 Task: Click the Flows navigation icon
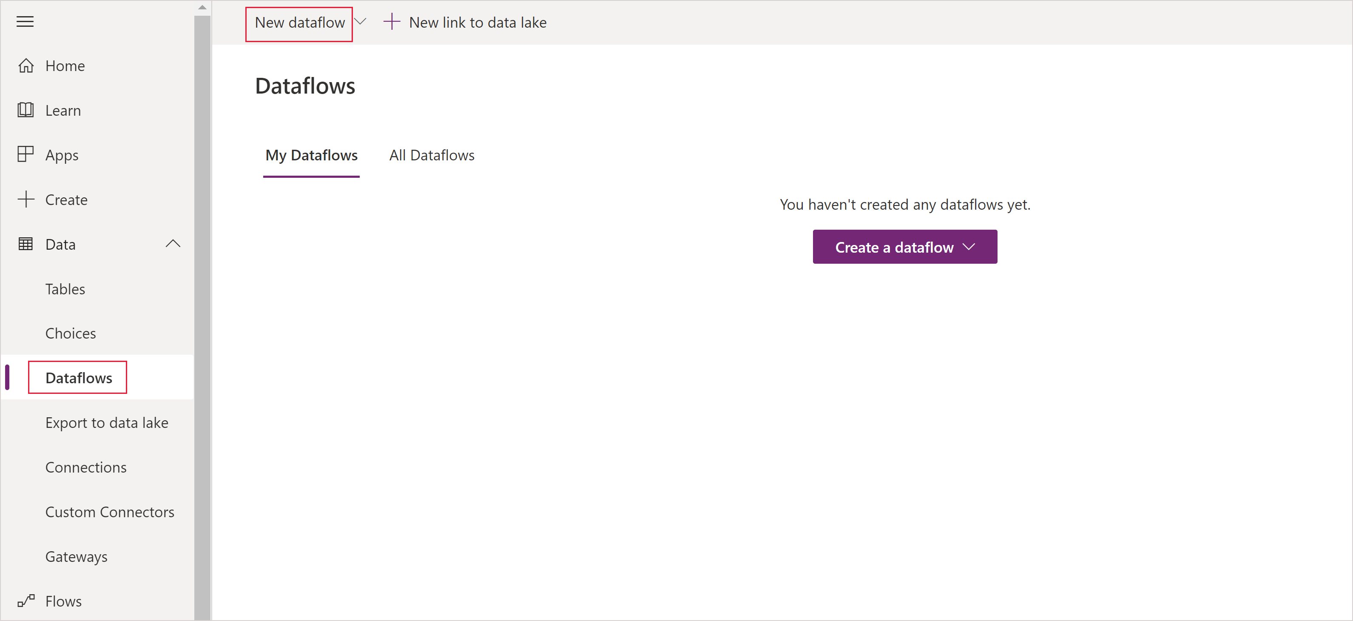(26, 601)
